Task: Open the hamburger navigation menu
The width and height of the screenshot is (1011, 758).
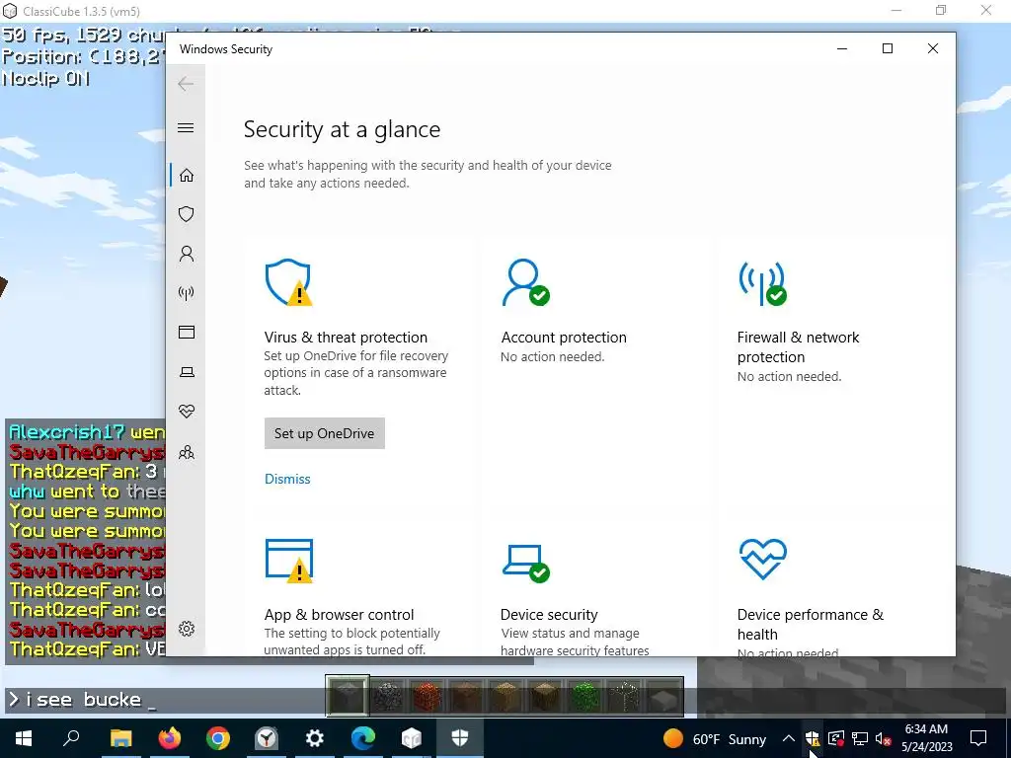Action: click(186, 127)
